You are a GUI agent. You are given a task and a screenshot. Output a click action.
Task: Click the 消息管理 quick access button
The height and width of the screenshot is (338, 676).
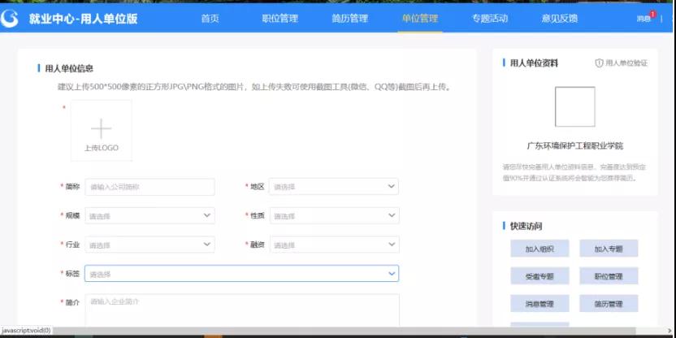pos(539,304)
